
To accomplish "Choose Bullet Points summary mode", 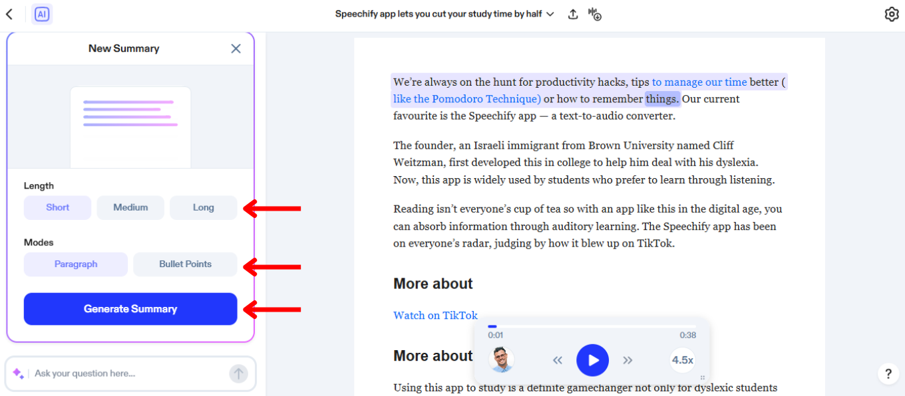I will (185, 264).
